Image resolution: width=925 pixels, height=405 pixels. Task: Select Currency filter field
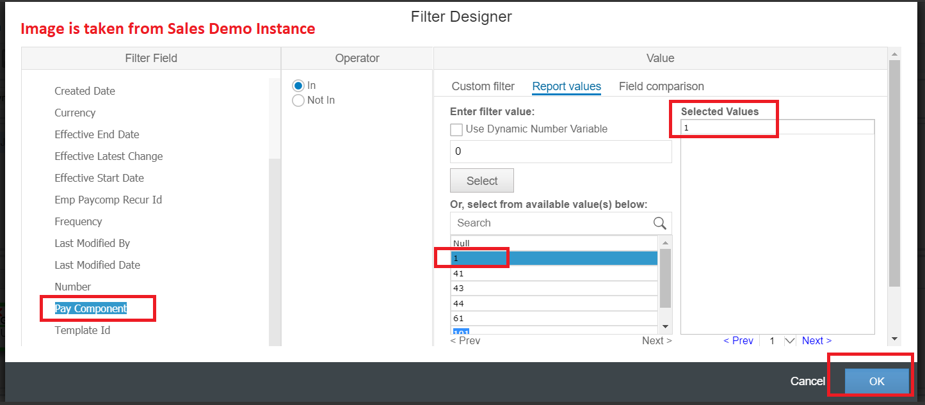tap(75, 113)
